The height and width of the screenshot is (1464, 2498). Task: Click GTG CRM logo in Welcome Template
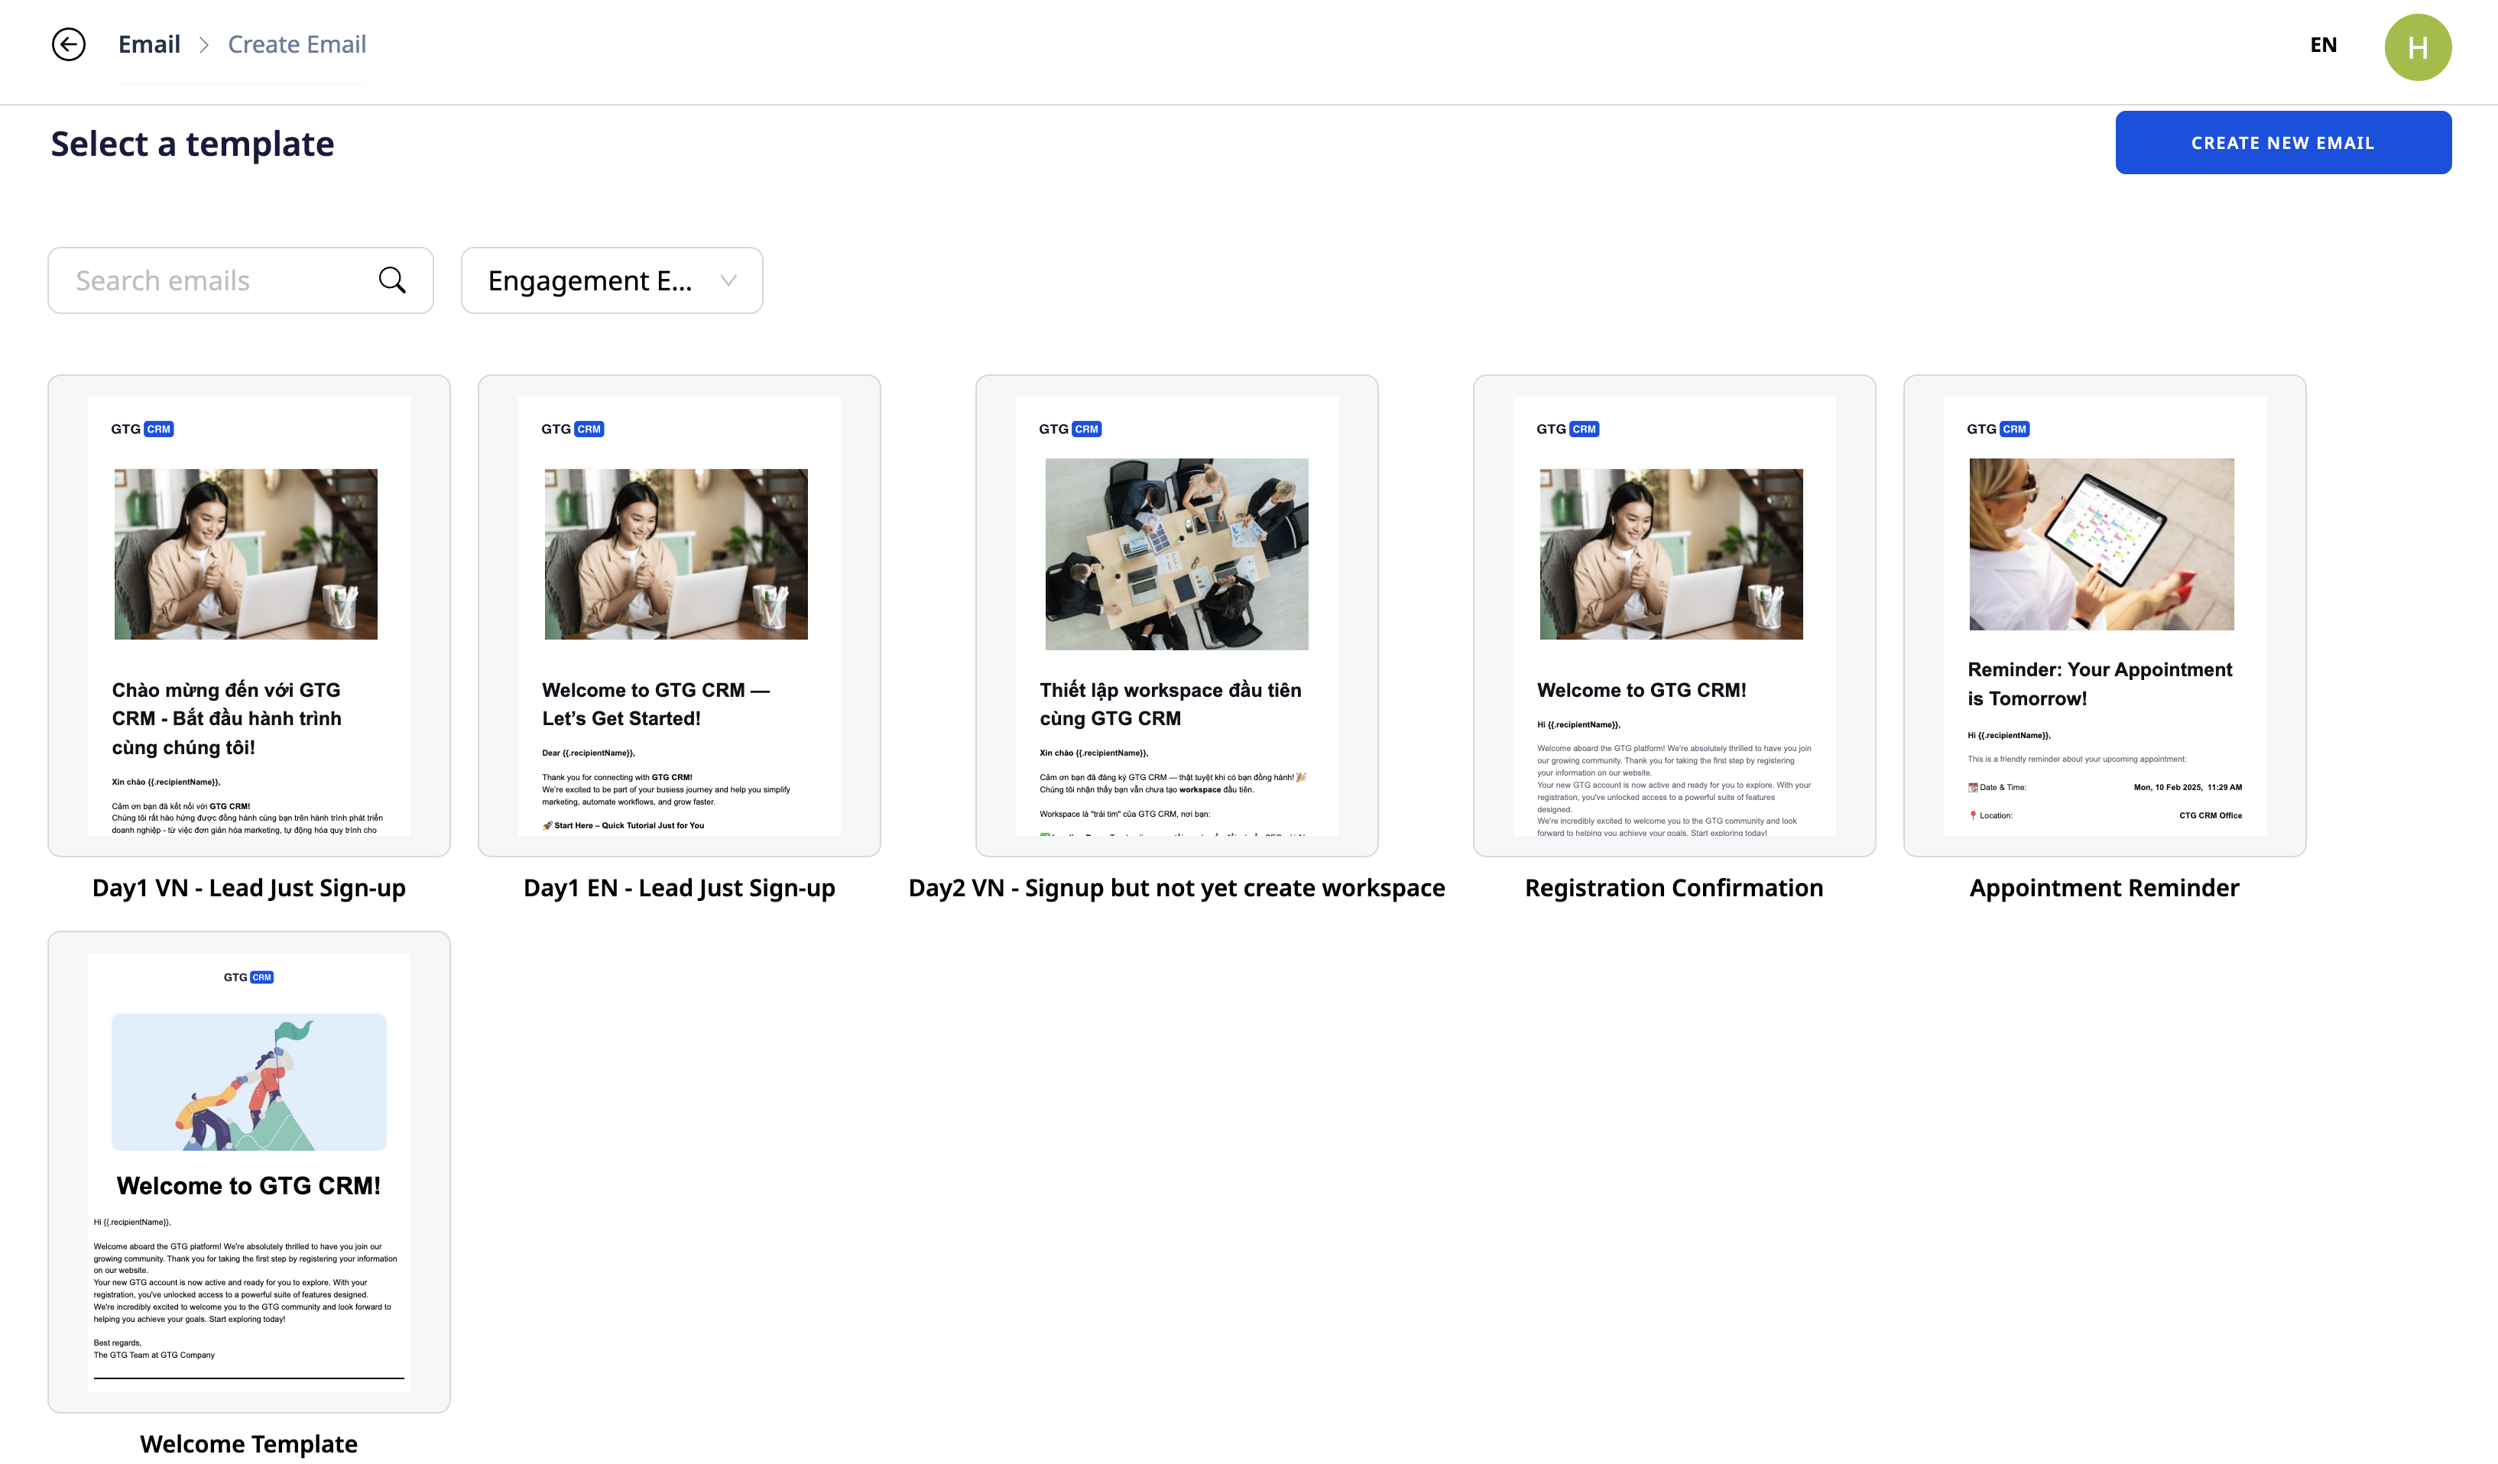coord(249,977)
